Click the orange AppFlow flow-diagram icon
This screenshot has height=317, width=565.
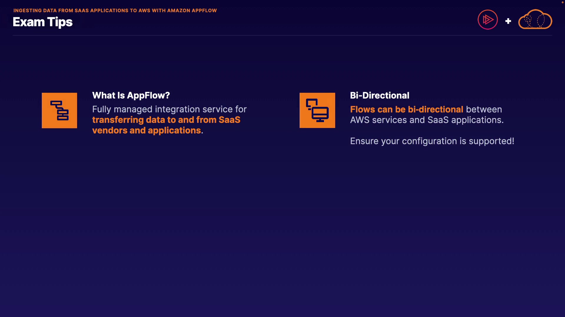pos(59,110)
